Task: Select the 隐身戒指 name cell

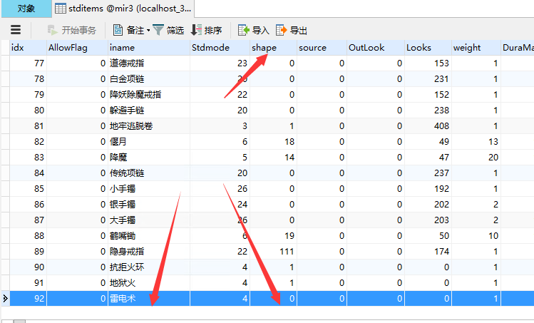Action: click(147, 251)
